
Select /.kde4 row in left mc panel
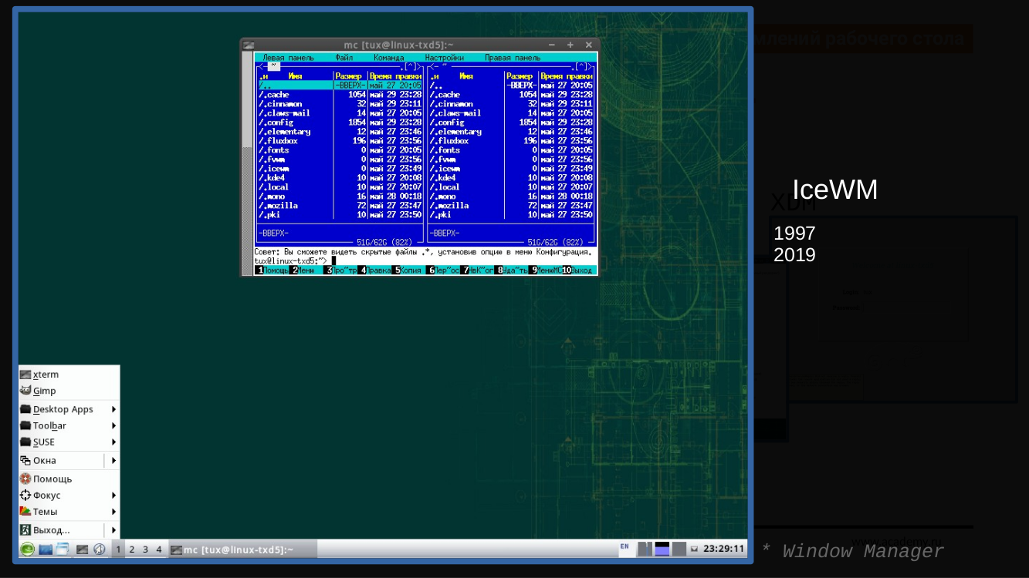coord(340,178)
